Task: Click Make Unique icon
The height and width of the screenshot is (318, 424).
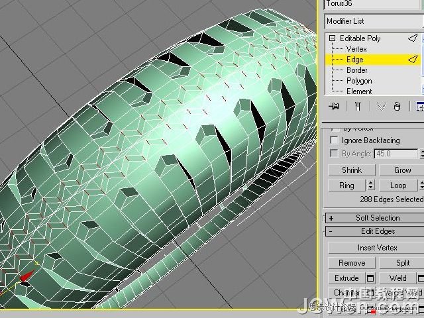Action: click(x=381, y=106)
